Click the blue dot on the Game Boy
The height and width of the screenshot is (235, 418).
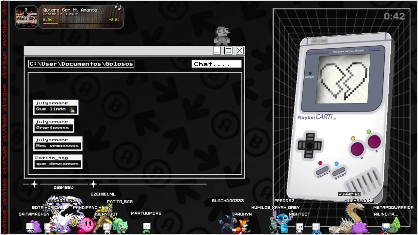point(336,164)
